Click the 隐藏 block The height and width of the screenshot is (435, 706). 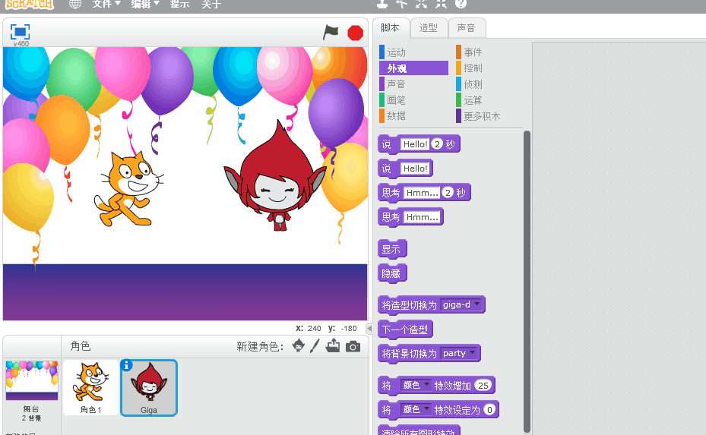(392, 273)
